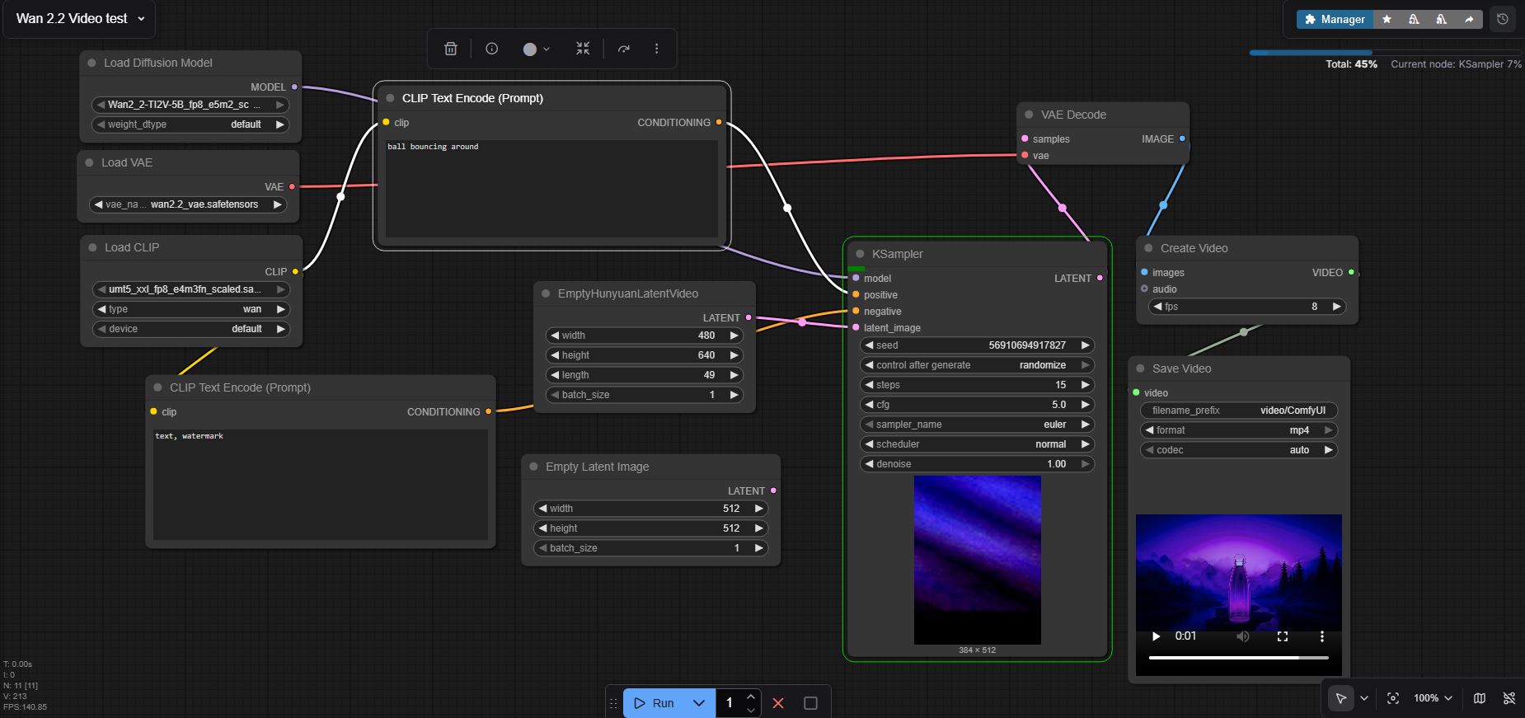Click the star icon beside Manager
The width and height of the screenshot is (1525, 718).
(x=1387, y=19)
